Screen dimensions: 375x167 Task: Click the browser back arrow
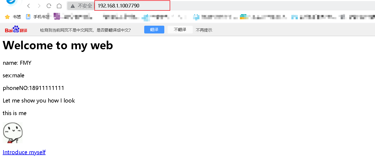point(29,6)
